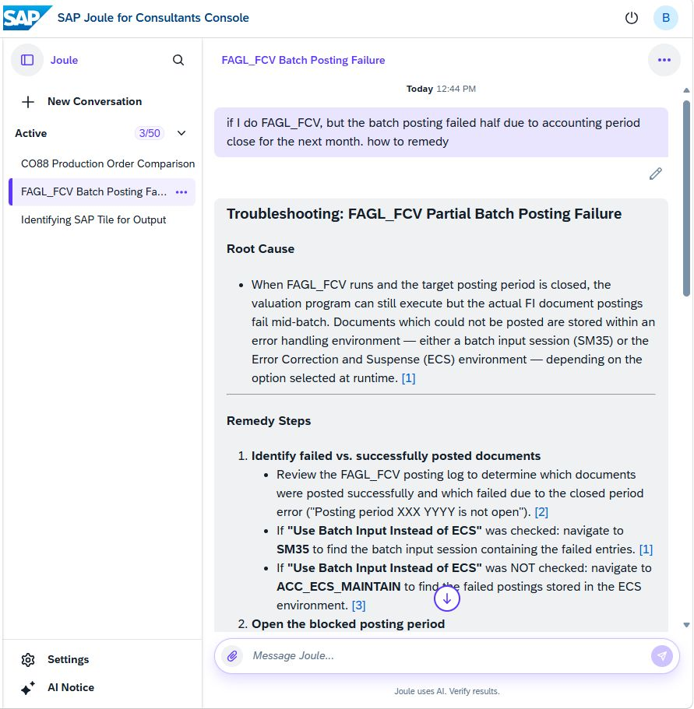Image resolution: width=694 pixels, height=709 pixels.
Task: Click the Active section label
Action: pos(30,133)
